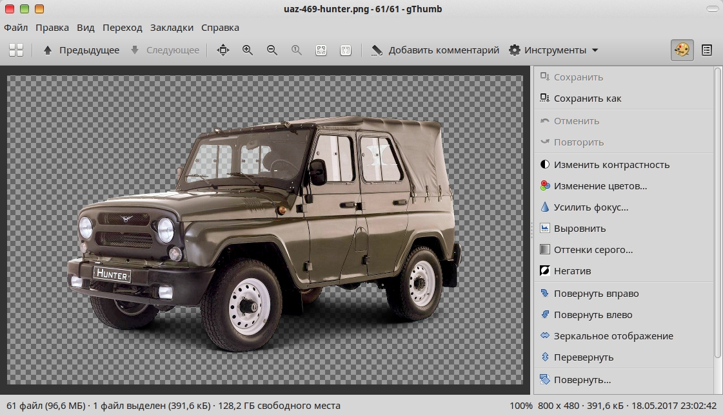The height and width of the screenshot is (416, 723).
Task: Toggle the image properties list panel
Action: 707,50
